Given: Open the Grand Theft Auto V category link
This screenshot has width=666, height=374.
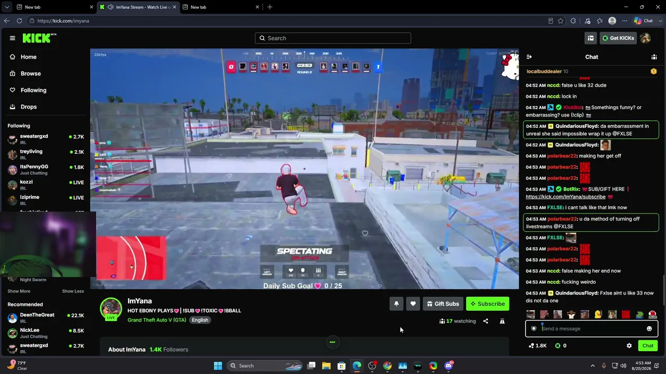Looking at the screenshot, I should pos(157,320).
